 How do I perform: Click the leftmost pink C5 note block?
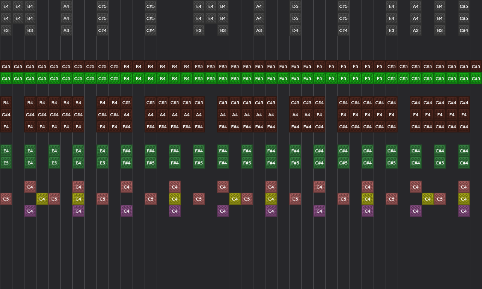tap(6, 199)
